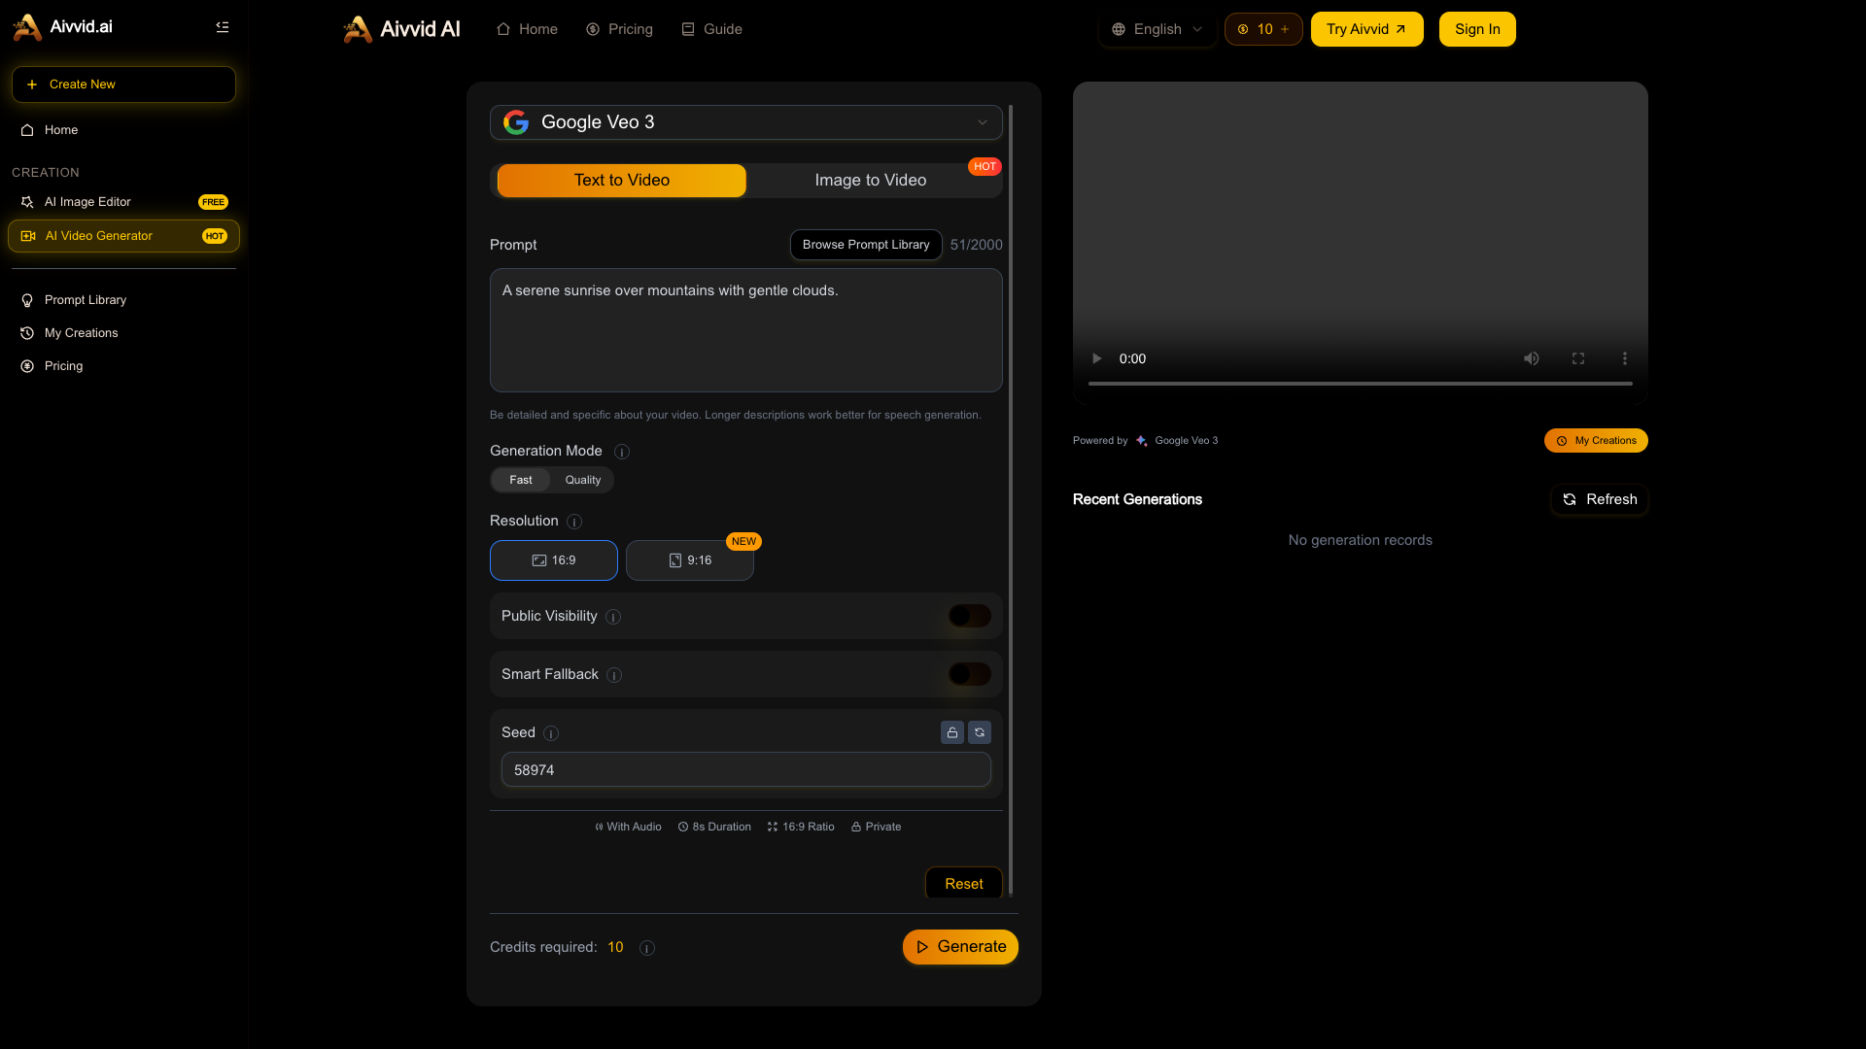1866x1049 pixels.
Task: Select AI Video Generator in the sidebar
Action: [x=123, y=236]
